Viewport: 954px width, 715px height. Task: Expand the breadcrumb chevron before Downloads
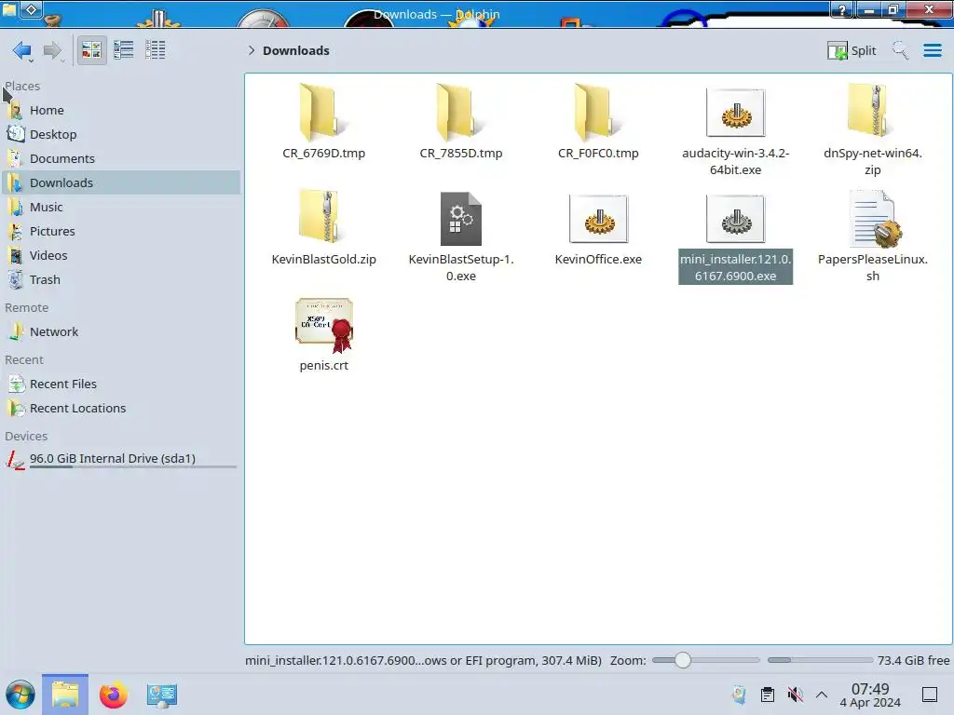point(252,50)
